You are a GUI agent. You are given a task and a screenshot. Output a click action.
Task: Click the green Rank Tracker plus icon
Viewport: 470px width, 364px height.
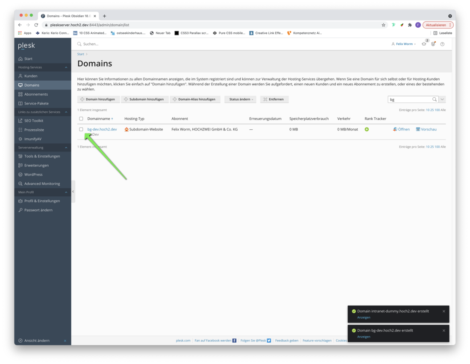click(x=367, y=129)
